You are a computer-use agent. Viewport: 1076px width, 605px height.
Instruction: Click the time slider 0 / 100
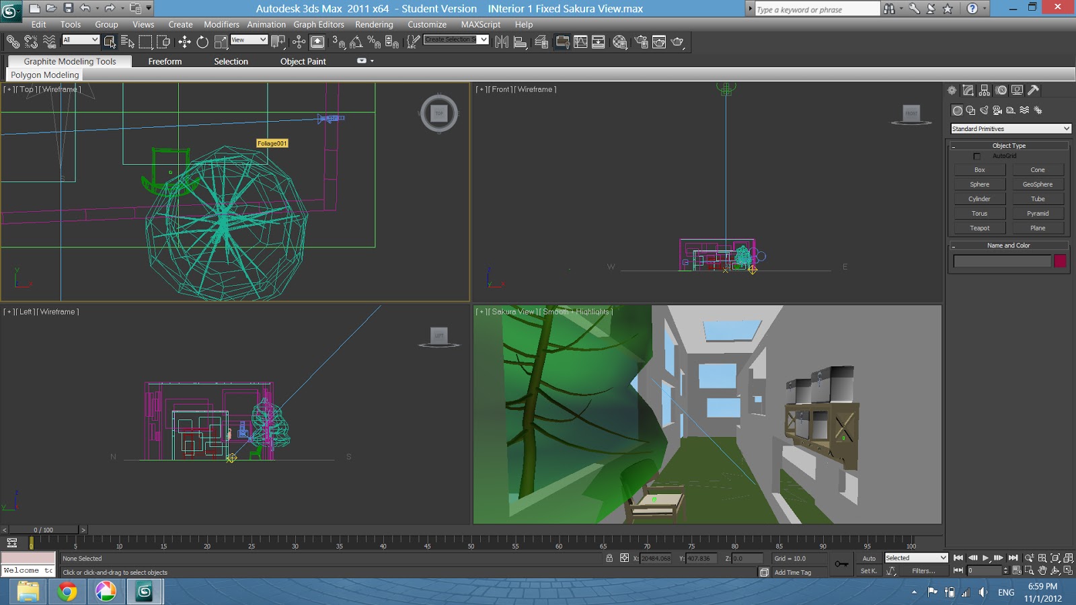[x=44, y=530]
